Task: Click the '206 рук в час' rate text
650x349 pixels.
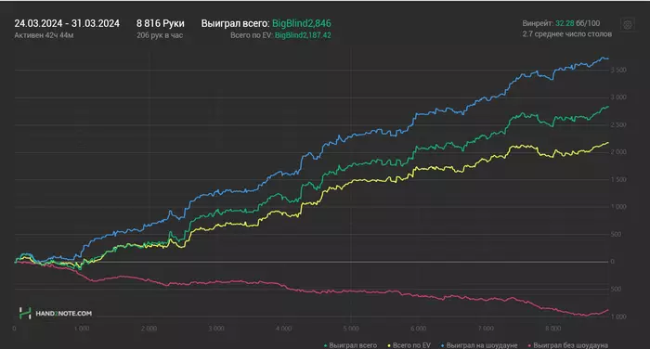Action: point(160,35)
